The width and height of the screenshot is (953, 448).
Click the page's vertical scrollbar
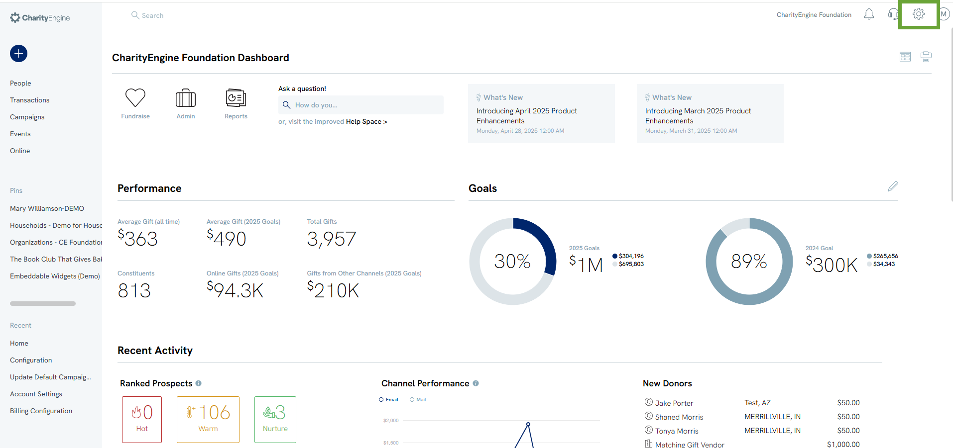pyautogui.click(x=952, y=114)
